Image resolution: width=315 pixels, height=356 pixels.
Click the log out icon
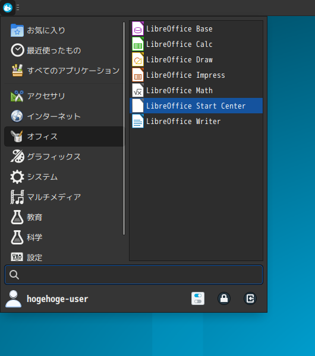point(250,298)
